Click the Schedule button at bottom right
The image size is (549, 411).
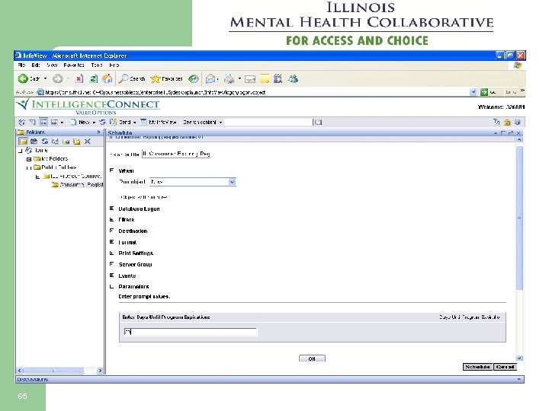(477, 367)
